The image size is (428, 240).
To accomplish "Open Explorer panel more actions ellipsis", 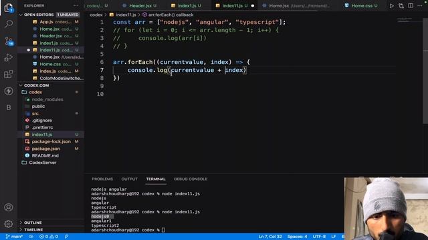I will (x=76, y=5).
